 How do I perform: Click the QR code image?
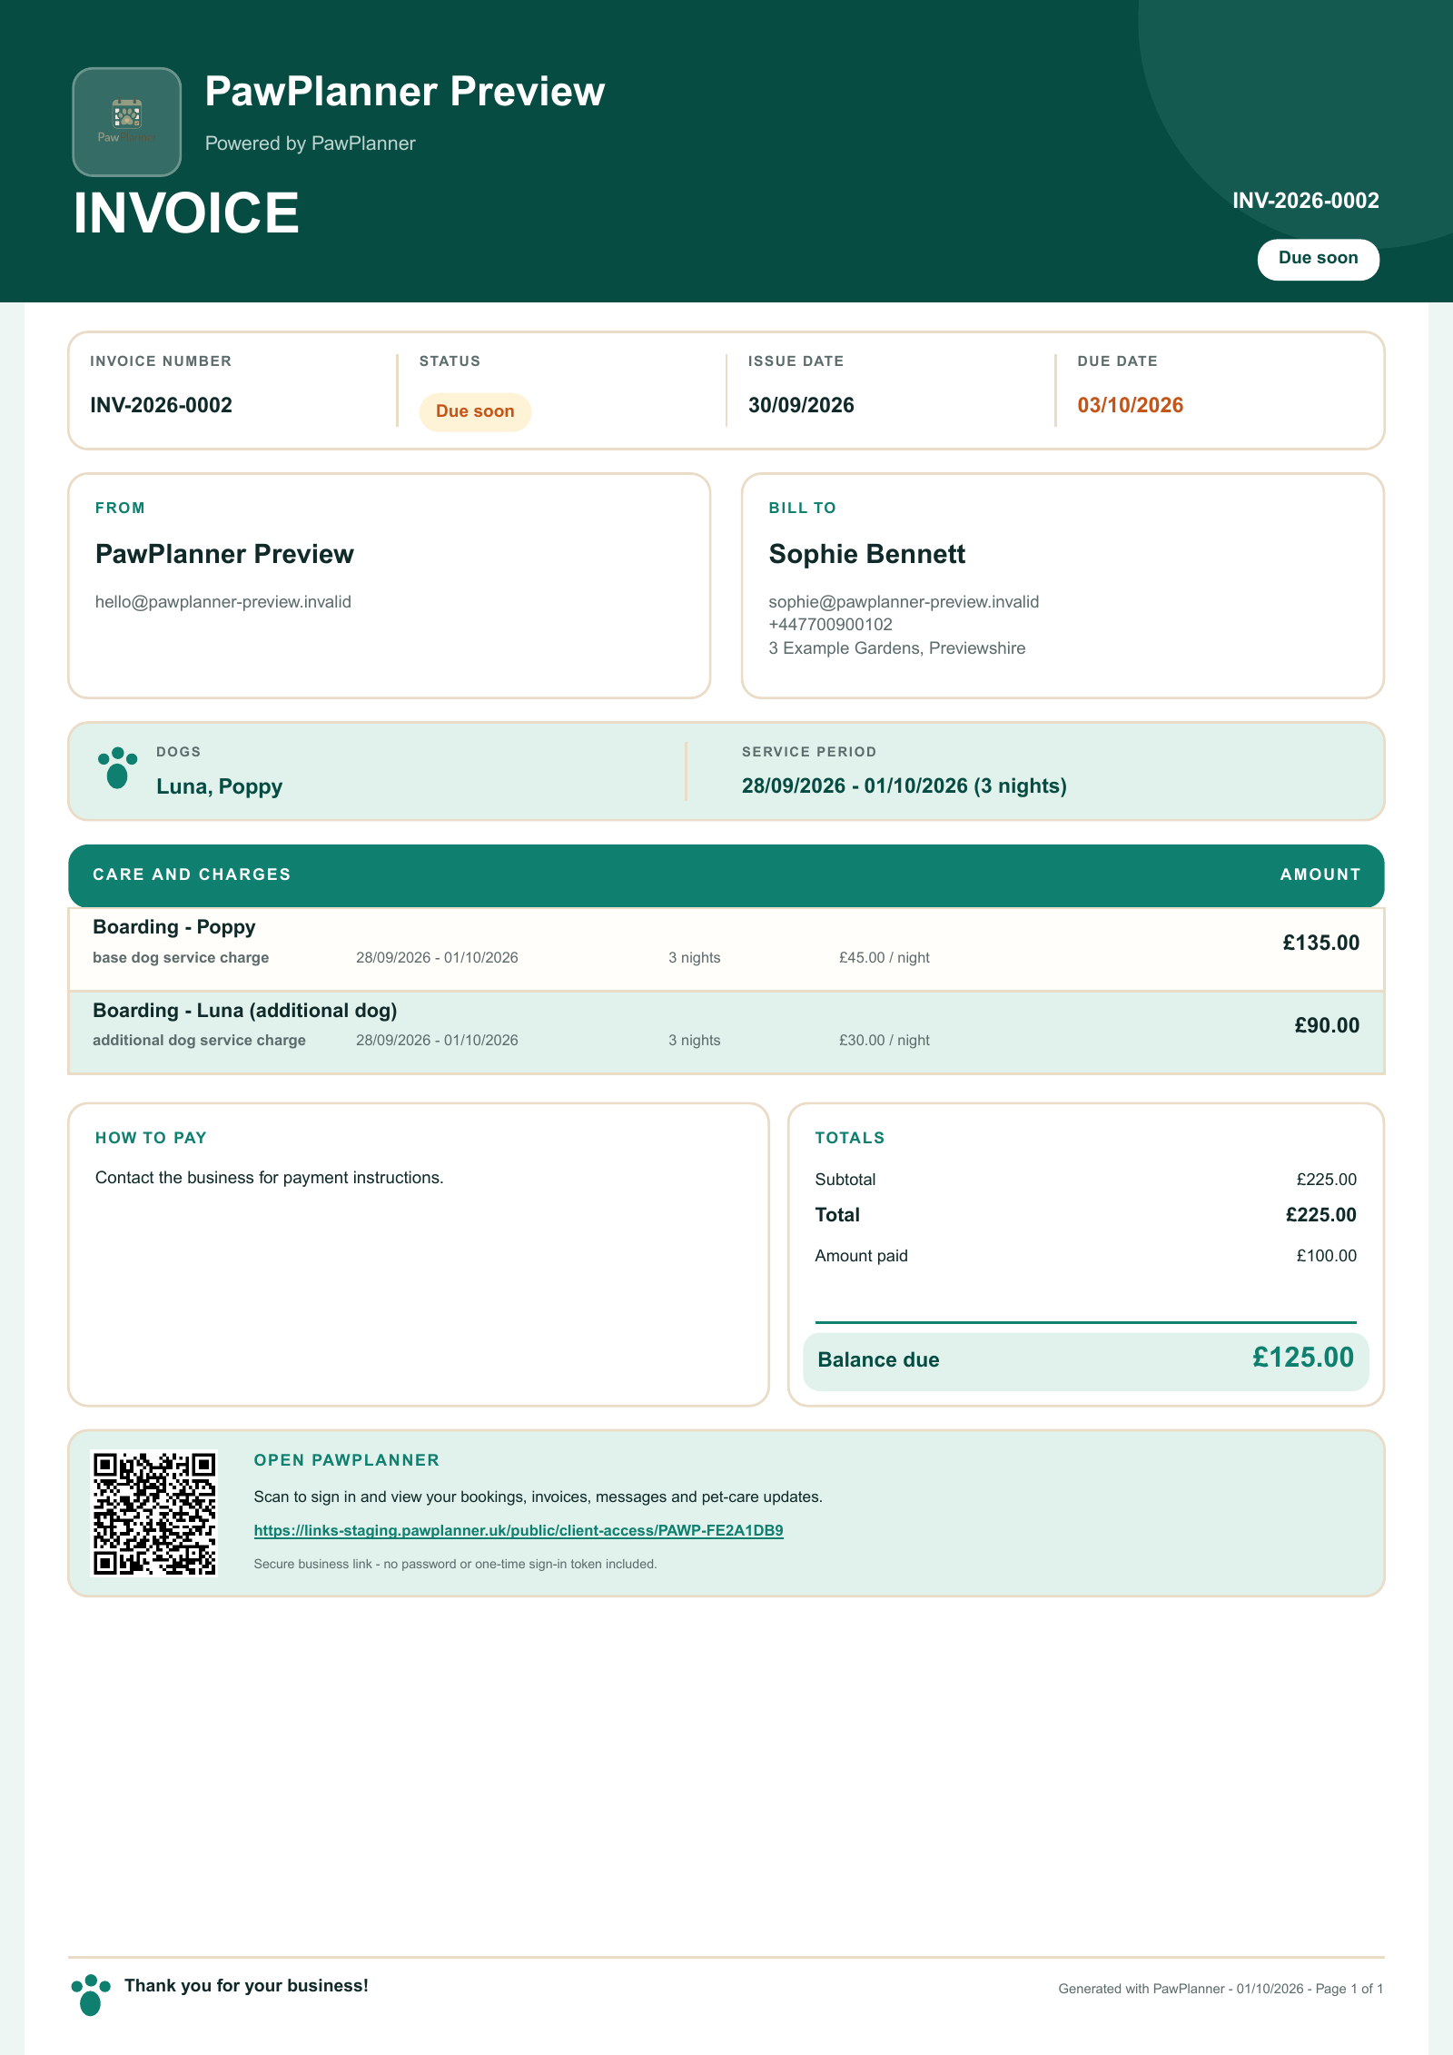[154, 1513]
